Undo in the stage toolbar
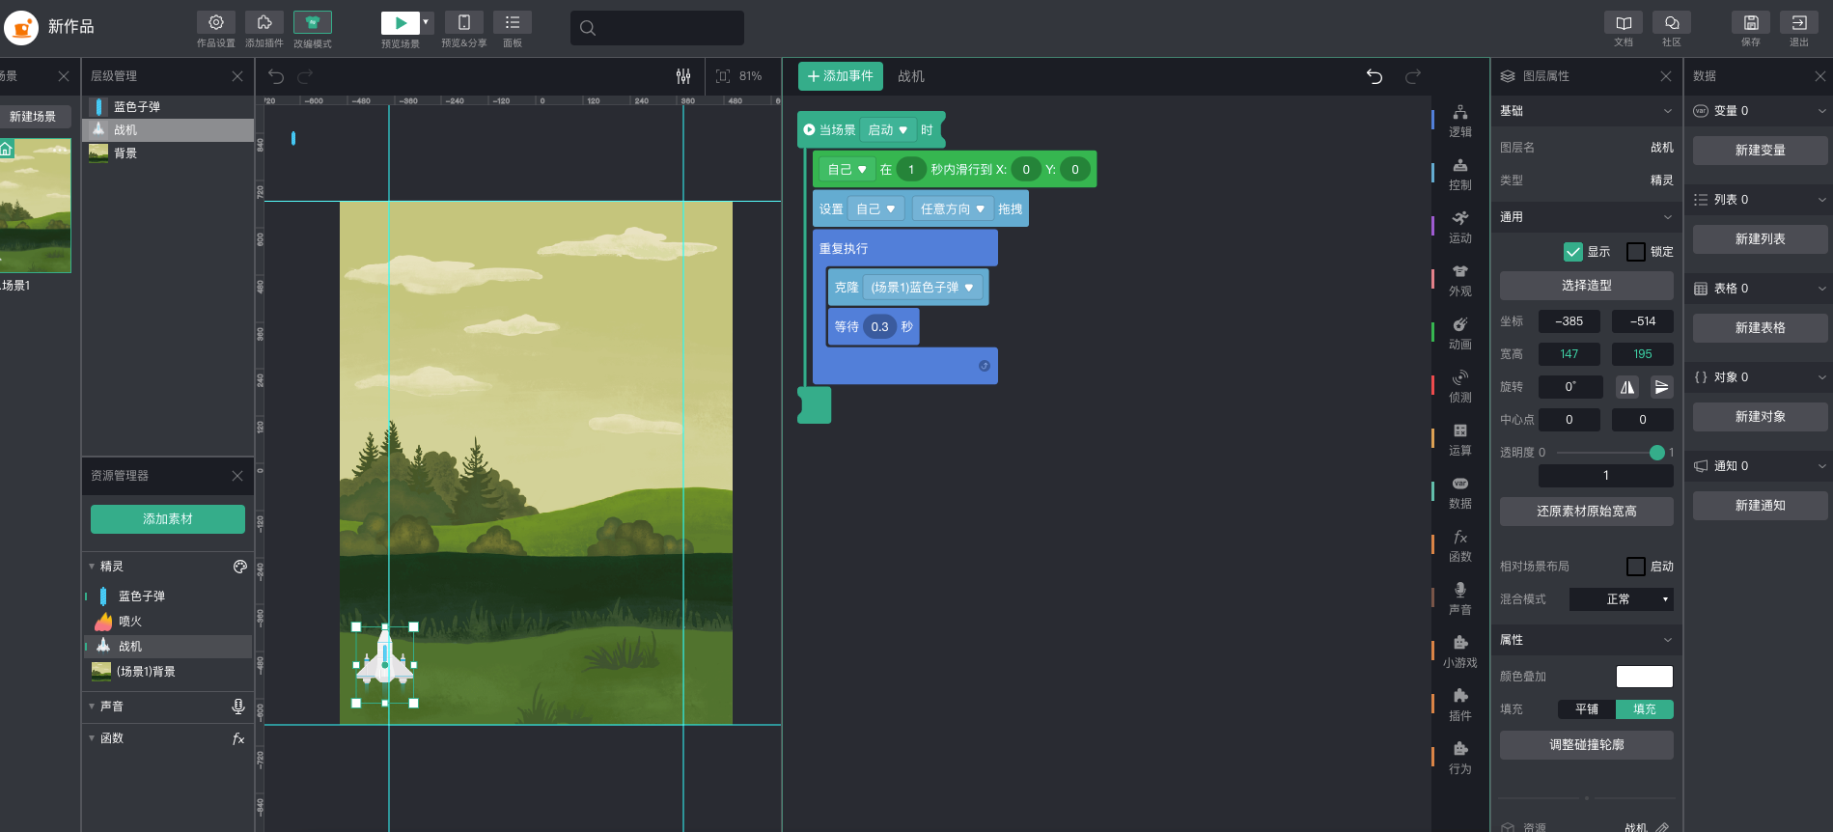The height and width of the screenshot is (832, 1833). click(x=276, y=76)
